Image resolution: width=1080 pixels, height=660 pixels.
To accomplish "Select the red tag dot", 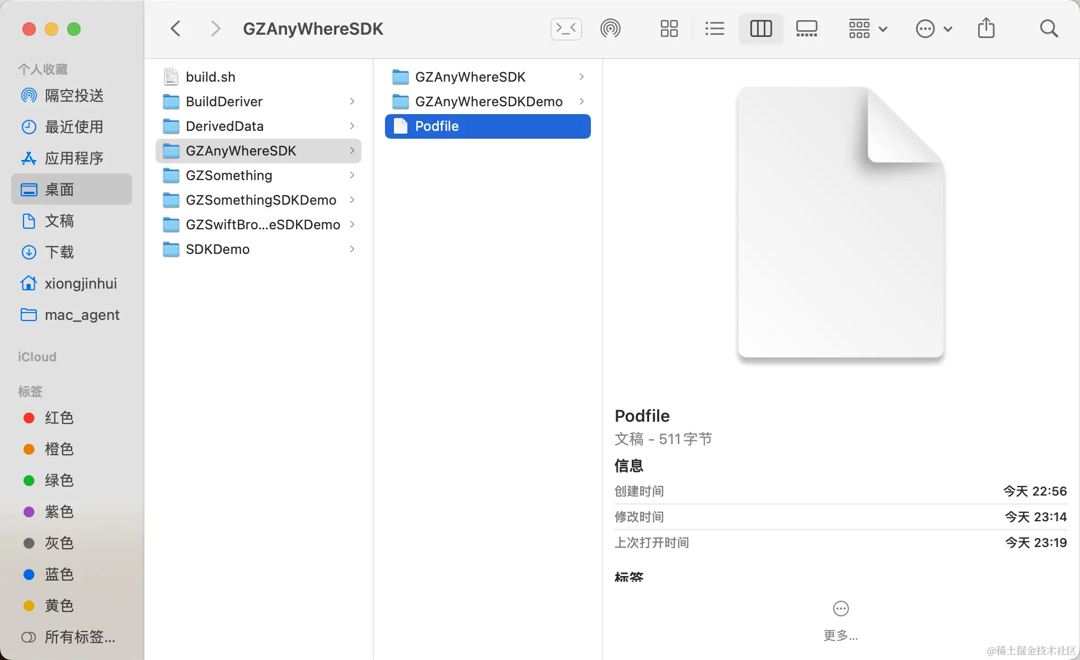I will tap(29, 418).
